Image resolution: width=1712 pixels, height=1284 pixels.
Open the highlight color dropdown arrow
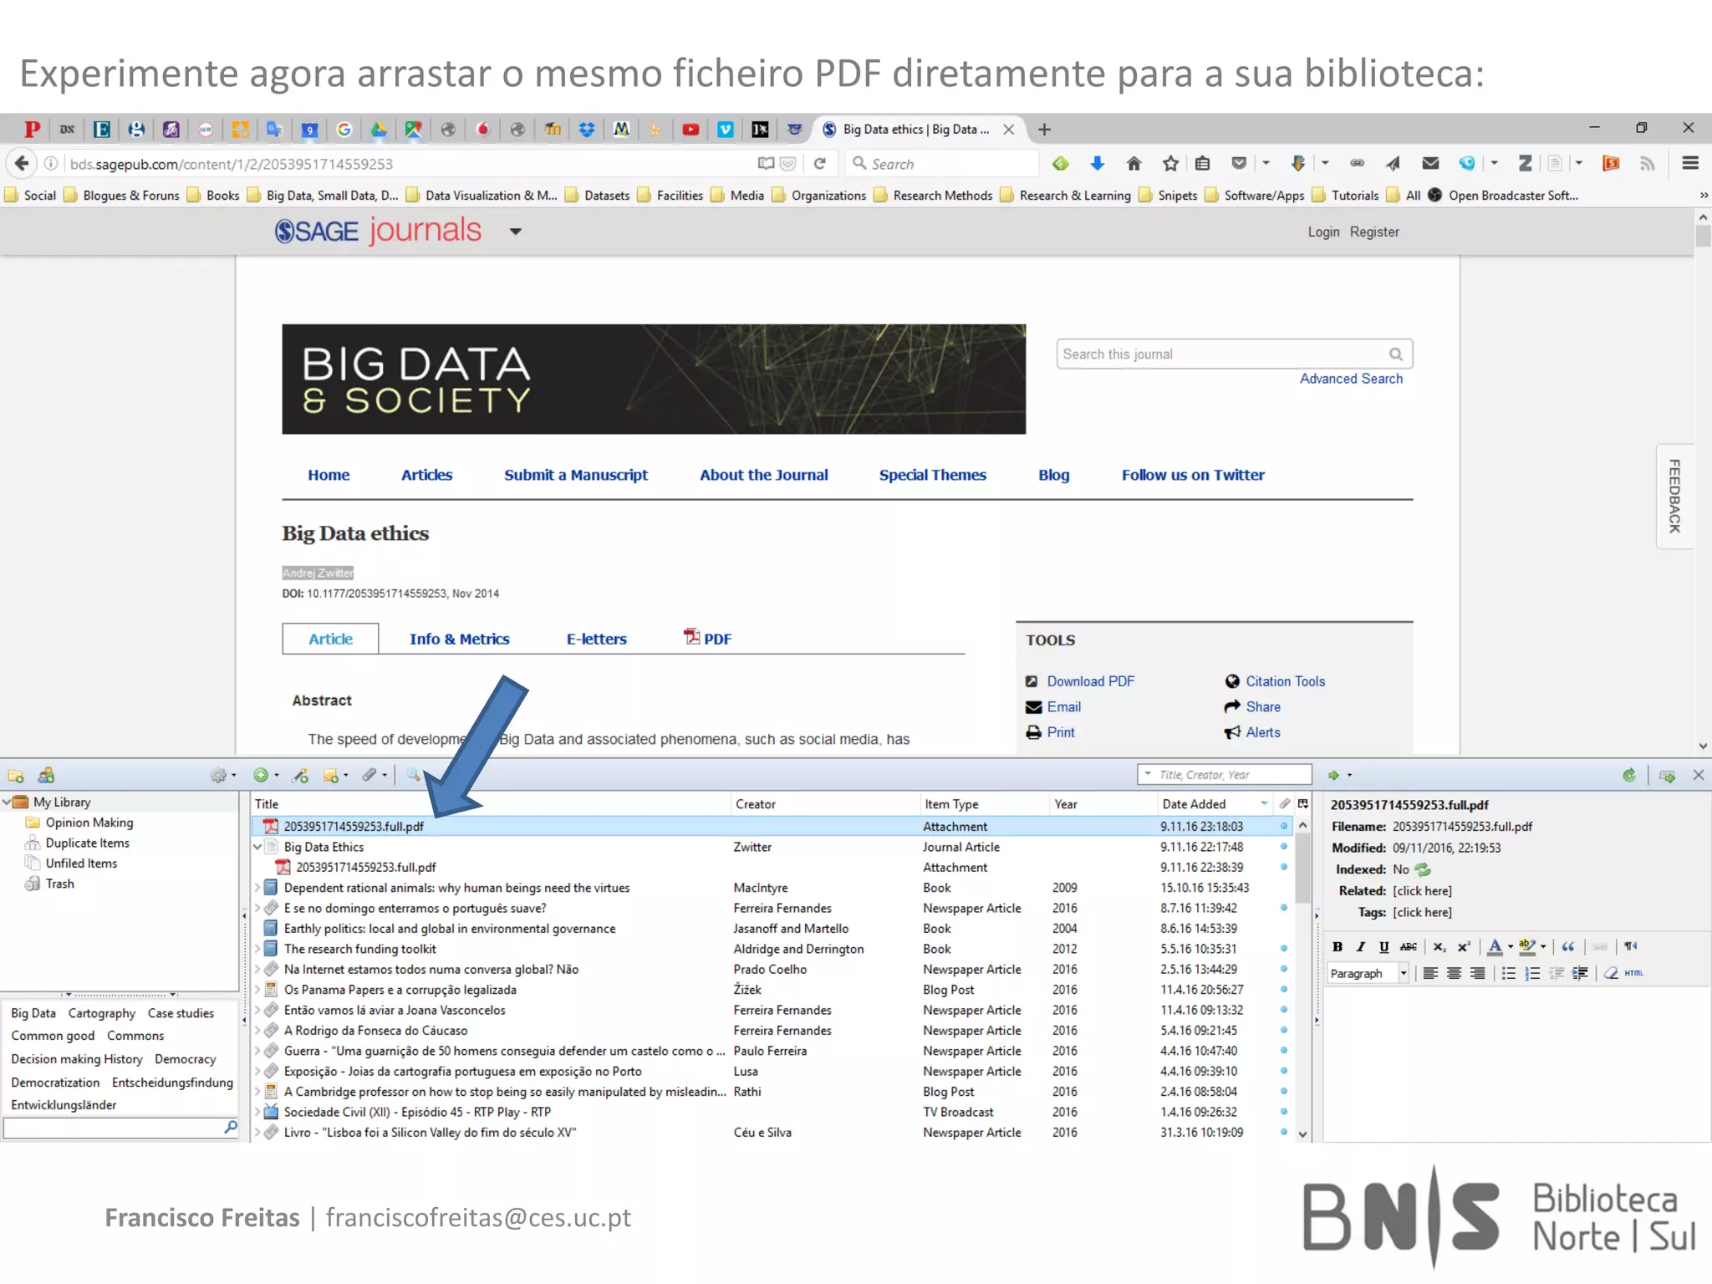(1543, 947)
